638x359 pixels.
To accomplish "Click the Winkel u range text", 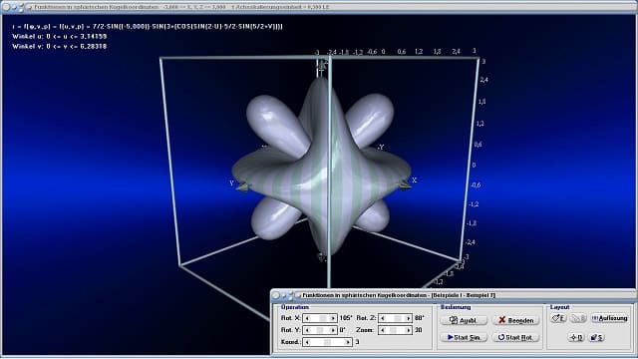I will pos(60,36).
